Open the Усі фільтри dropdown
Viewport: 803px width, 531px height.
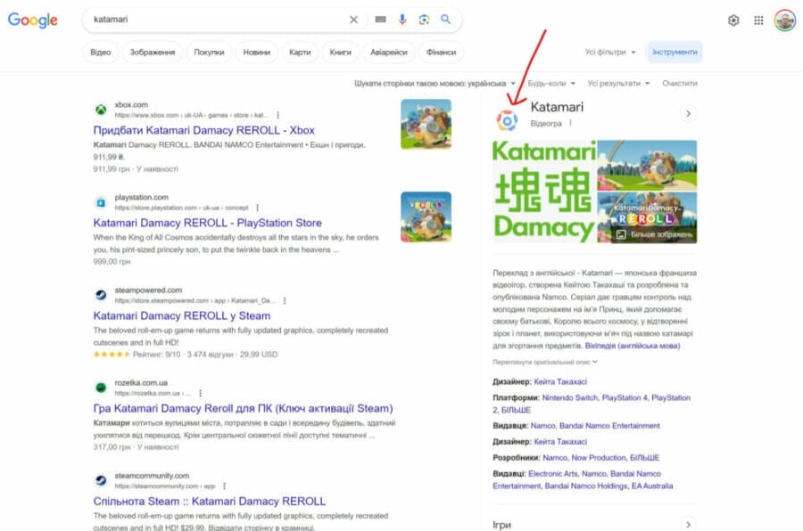coord(610,53)
